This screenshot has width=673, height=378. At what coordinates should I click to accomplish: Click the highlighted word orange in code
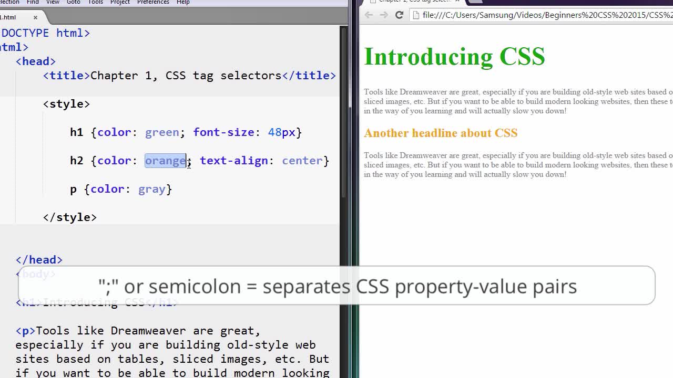(x=166, y=161)
